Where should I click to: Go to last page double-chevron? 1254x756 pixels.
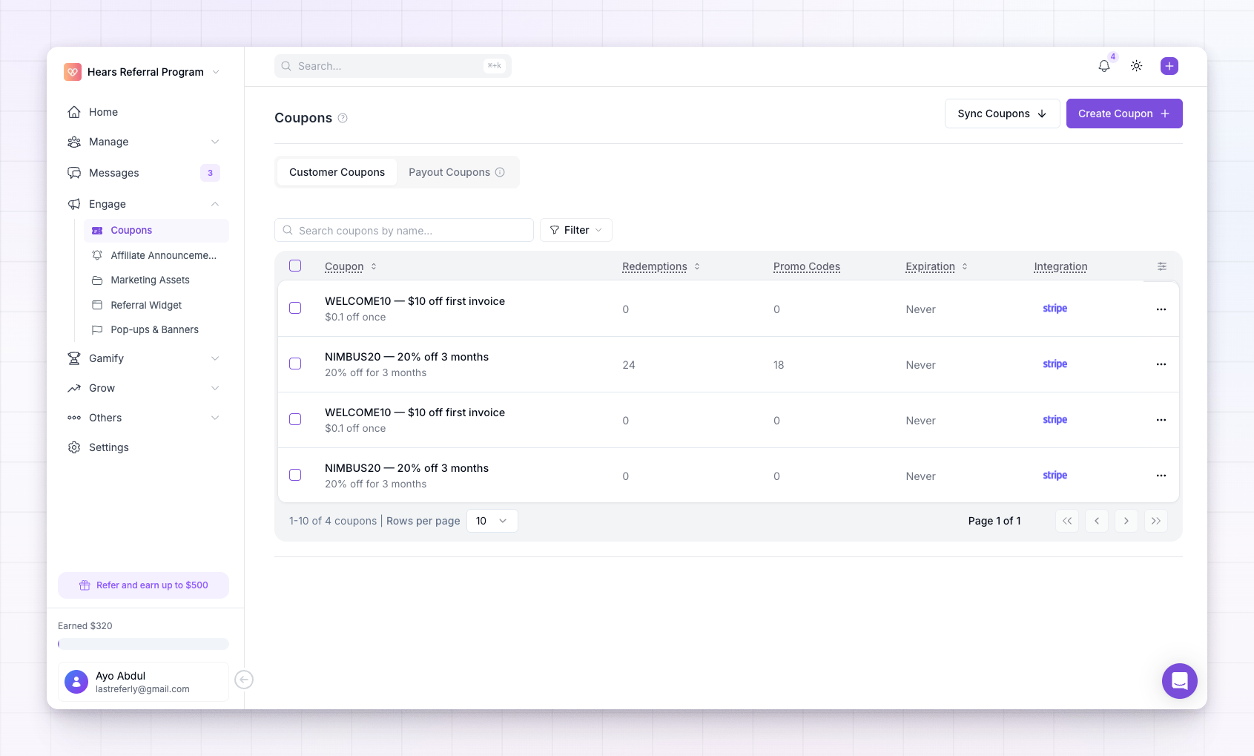(1156, 521)
